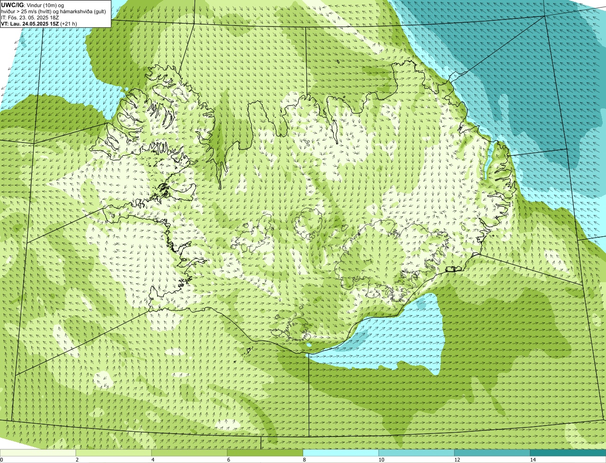This screenshot has height=463, width=606.
Task: Click the 0–2 m/s palest color scale segment
Action: [x=38, y=453]
